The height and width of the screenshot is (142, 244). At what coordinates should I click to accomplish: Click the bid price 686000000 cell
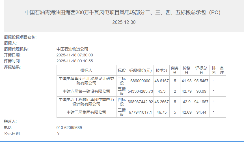(x=140, y=81)
